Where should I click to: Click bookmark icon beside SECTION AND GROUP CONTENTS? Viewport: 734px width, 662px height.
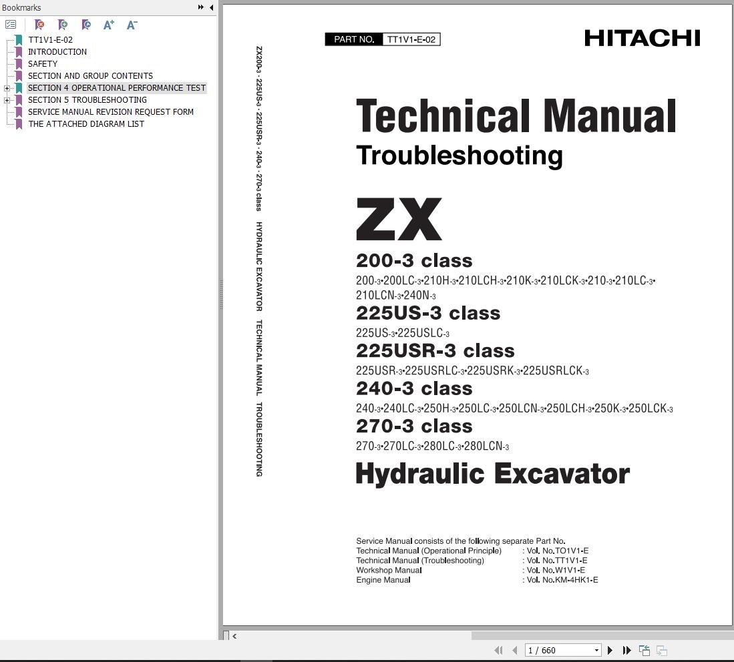[19, 76]
